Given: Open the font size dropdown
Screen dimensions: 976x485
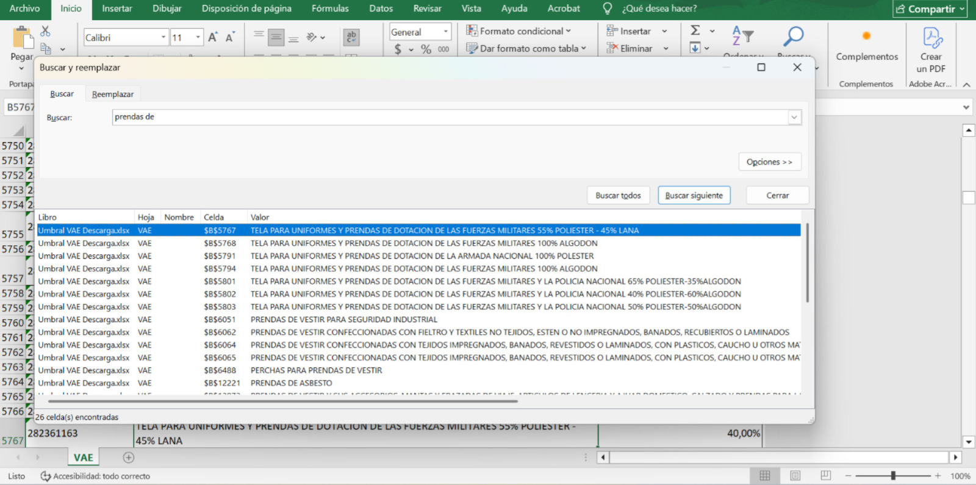Looking at the screenshot, I should (198, 38).
